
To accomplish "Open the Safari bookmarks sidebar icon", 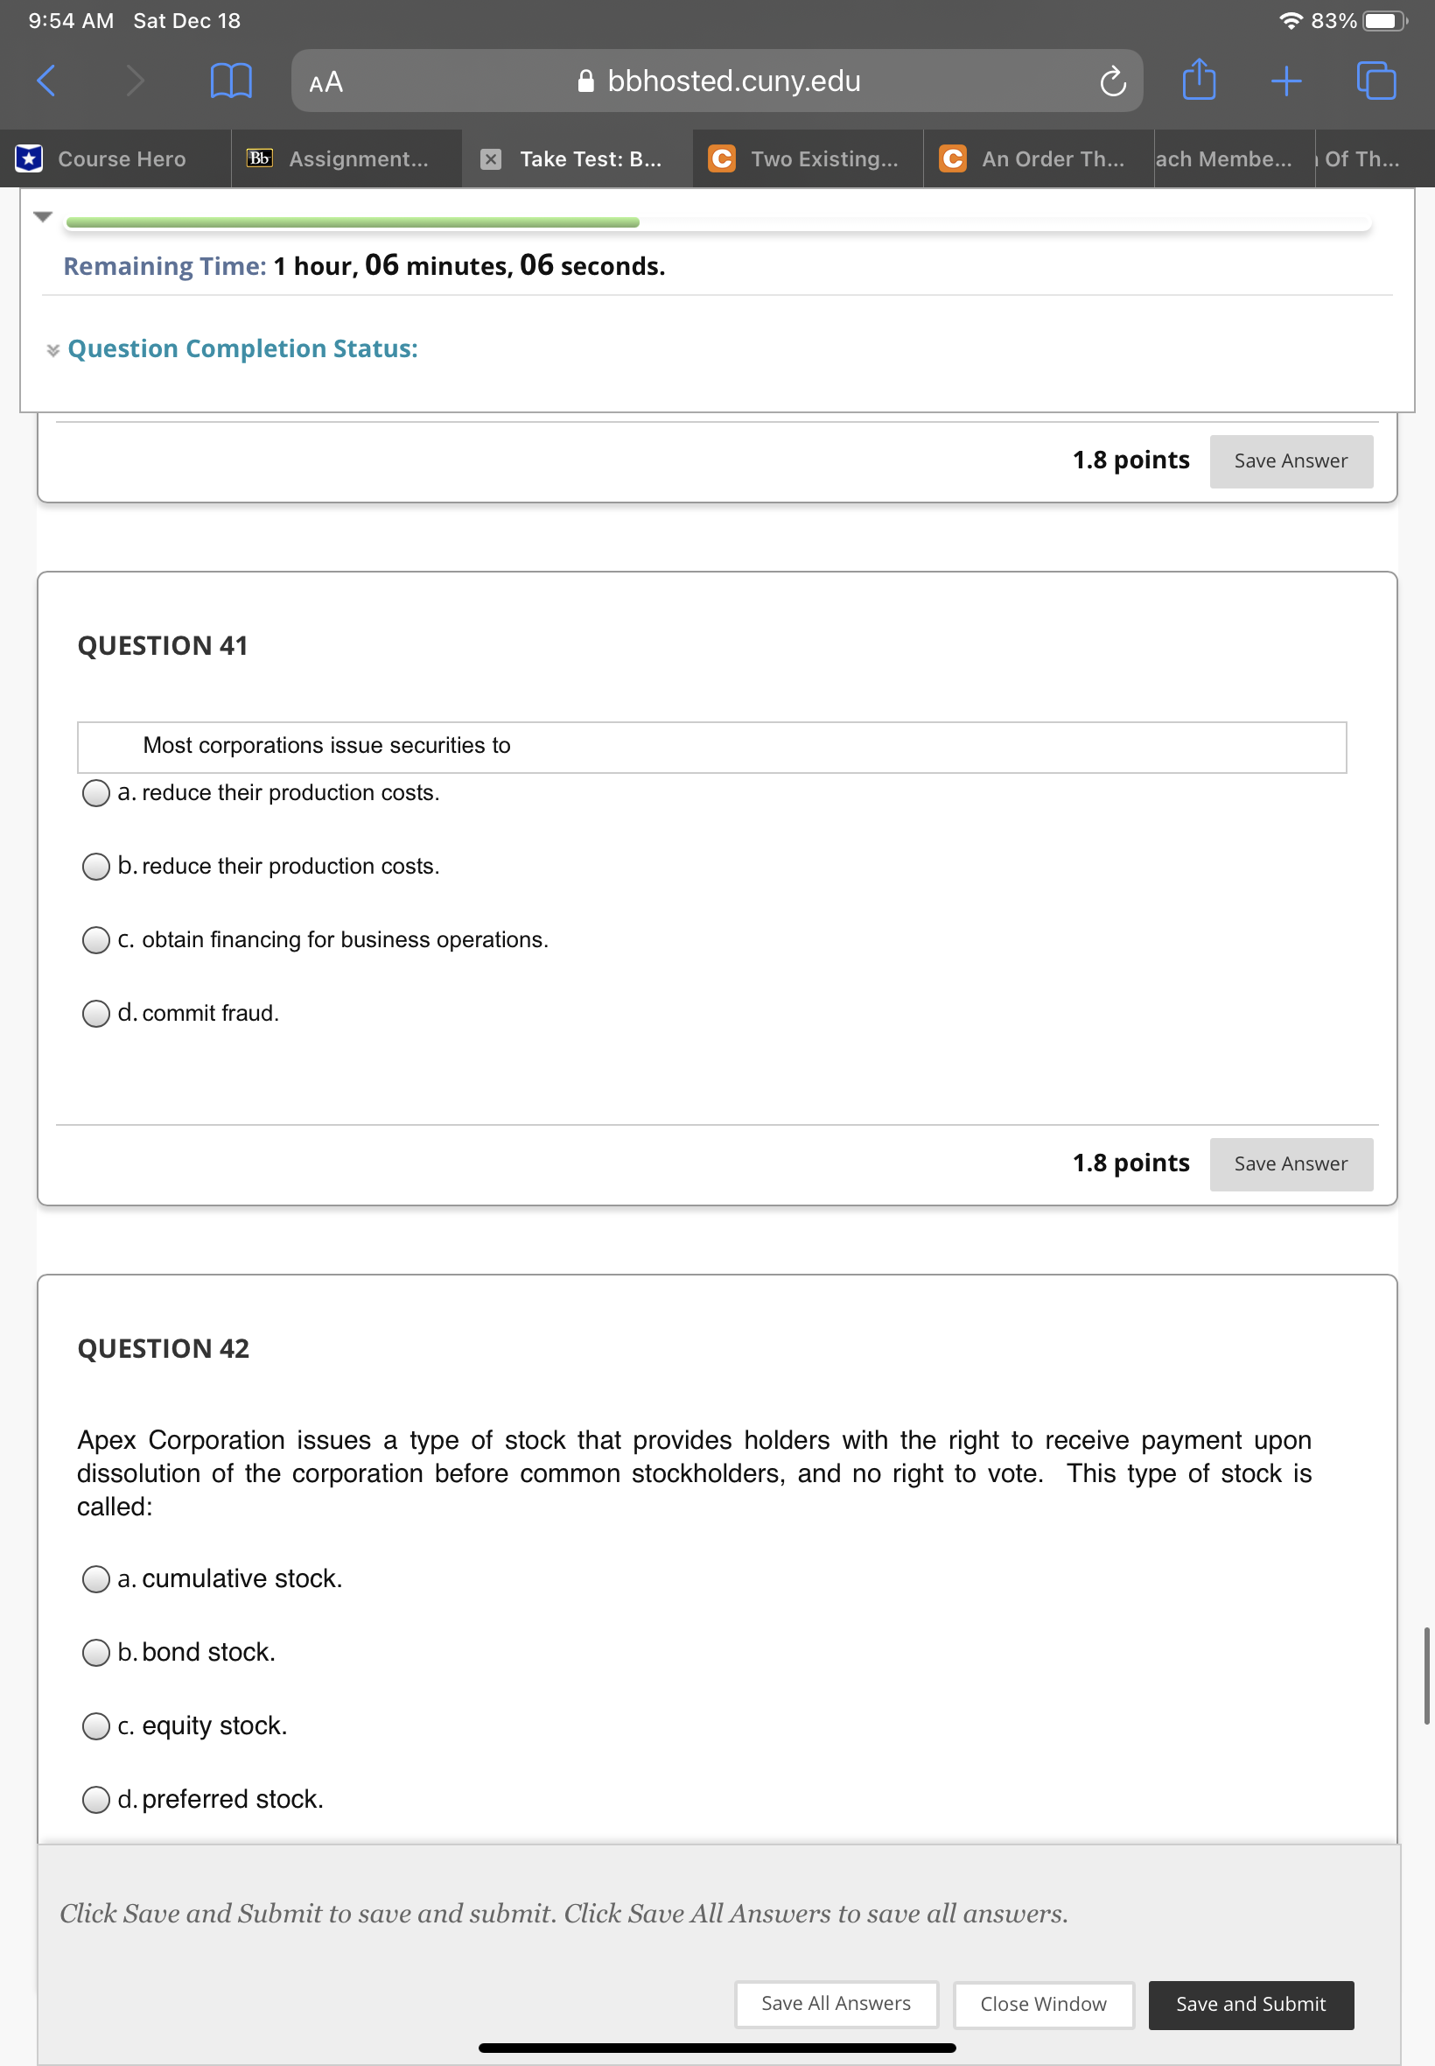I will [x=230, y=81].
